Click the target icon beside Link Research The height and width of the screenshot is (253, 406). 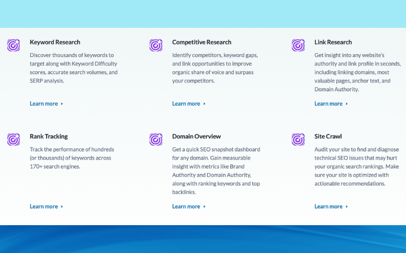[x=298, y=46]
